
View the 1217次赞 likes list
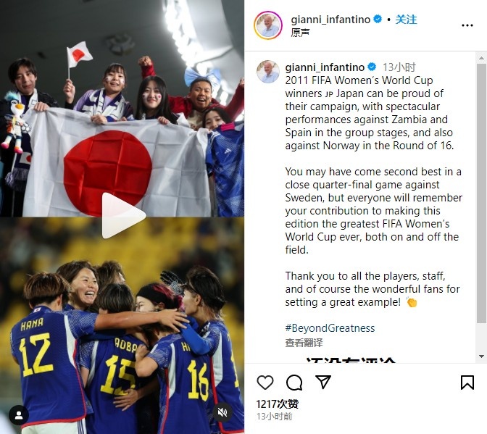pos(277,404)
